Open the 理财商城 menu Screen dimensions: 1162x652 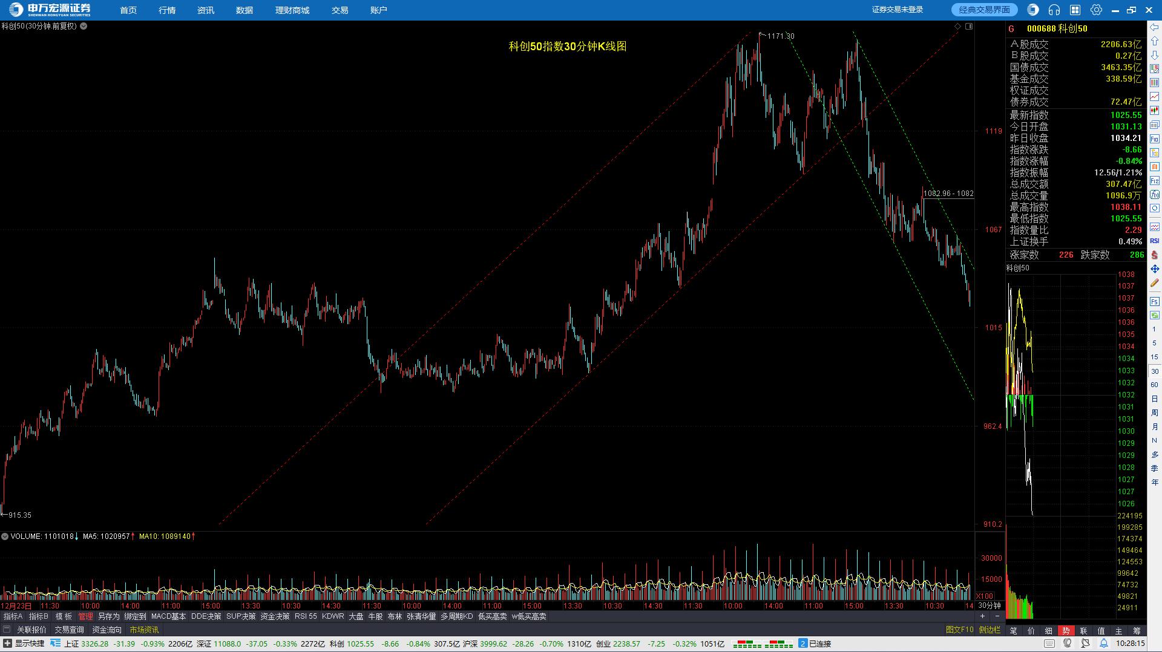(x=292, y=10)
